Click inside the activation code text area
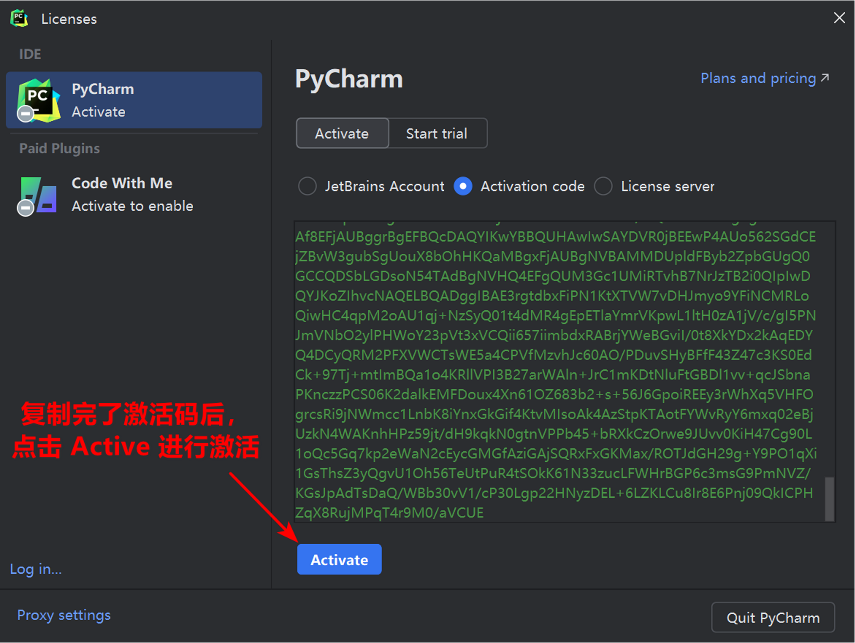855x643 pixels. pos(565,372)
